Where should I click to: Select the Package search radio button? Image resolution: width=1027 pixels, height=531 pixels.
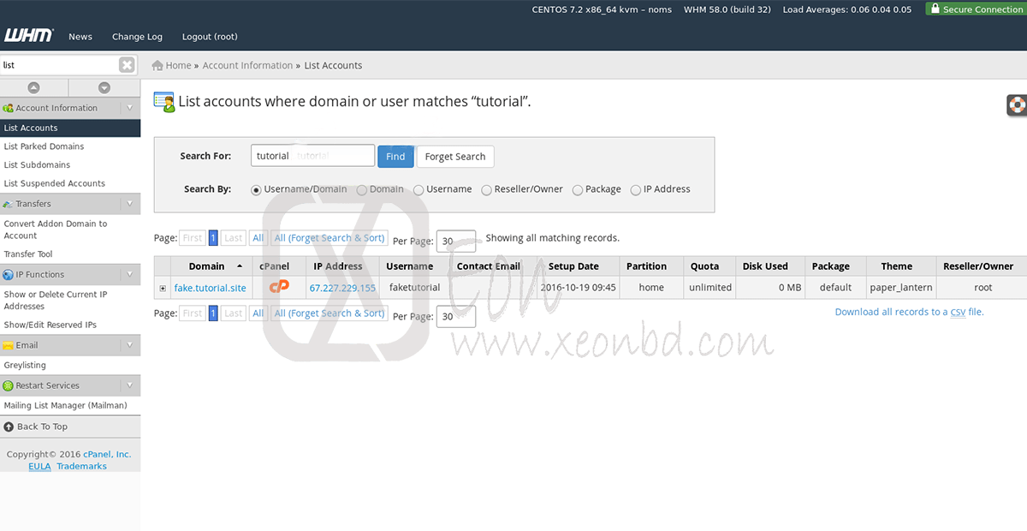coord(574,189)
